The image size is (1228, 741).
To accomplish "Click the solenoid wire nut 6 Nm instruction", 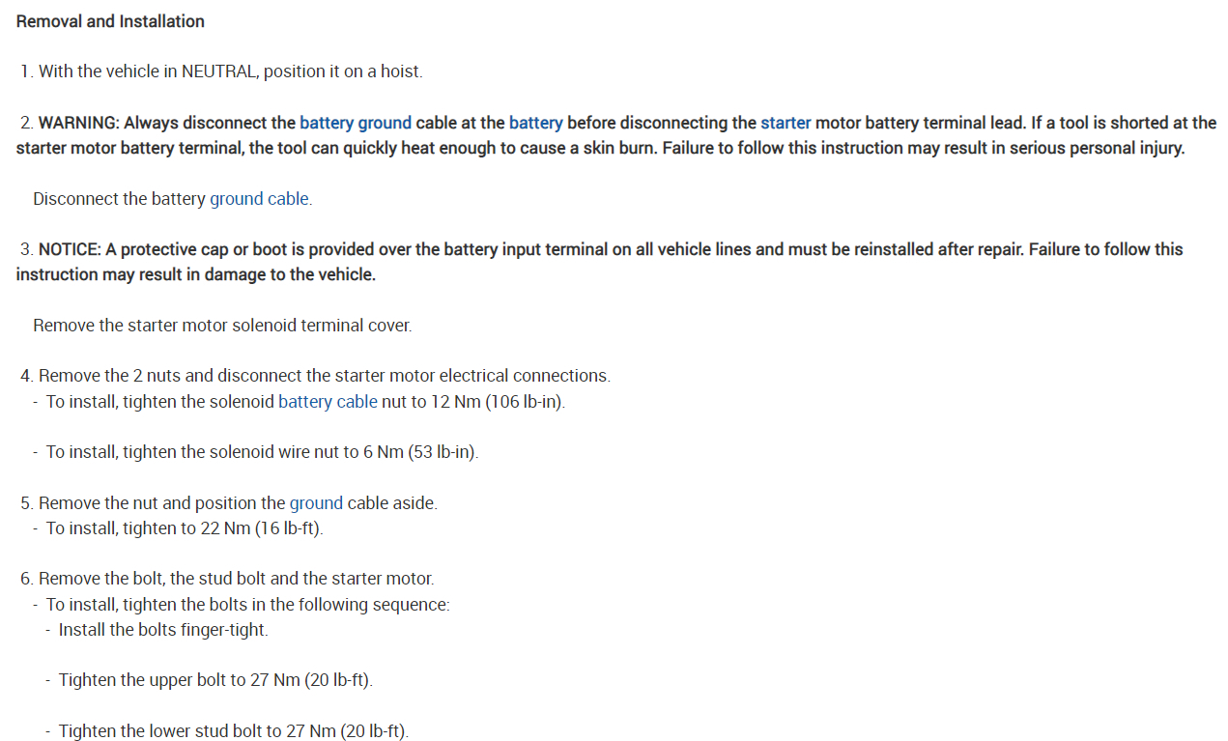I will click(262, 452).
